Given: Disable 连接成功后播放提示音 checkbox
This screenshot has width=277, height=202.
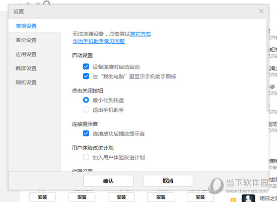Looking at the screenshot, I should (x=86, y=134).
